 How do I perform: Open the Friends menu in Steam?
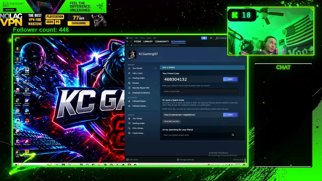coord(142,38)
